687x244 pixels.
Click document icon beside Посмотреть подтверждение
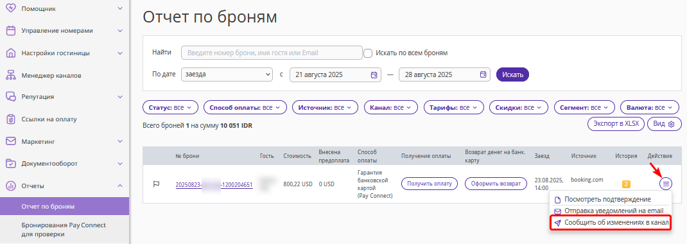558,200
